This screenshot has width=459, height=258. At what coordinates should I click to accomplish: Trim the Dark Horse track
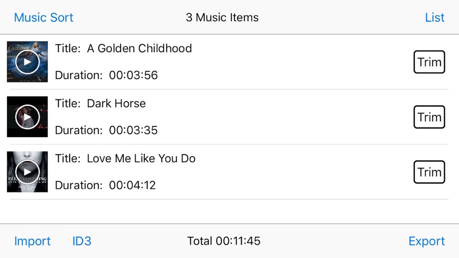coord(429,117)
